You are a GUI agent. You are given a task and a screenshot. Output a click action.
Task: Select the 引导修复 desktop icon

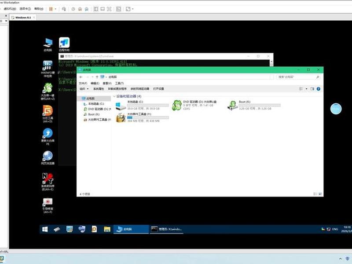[48, 205]
